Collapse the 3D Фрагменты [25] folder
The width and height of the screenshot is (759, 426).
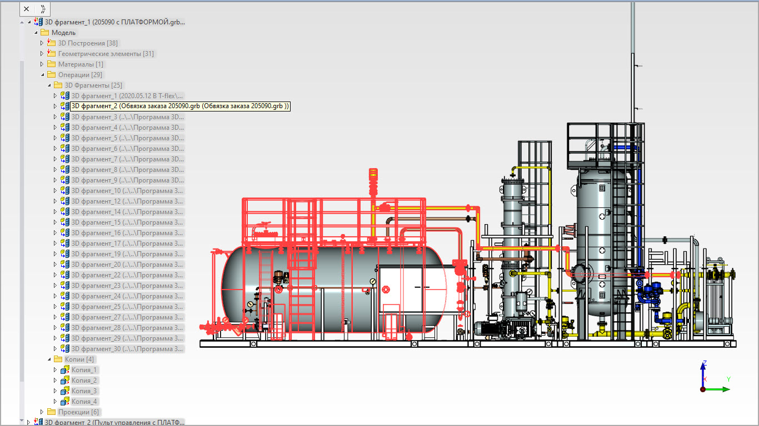coord(48,85)
